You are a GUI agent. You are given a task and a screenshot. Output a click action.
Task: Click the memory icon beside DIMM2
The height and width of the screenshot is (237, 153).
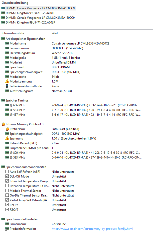coord(3,13)
